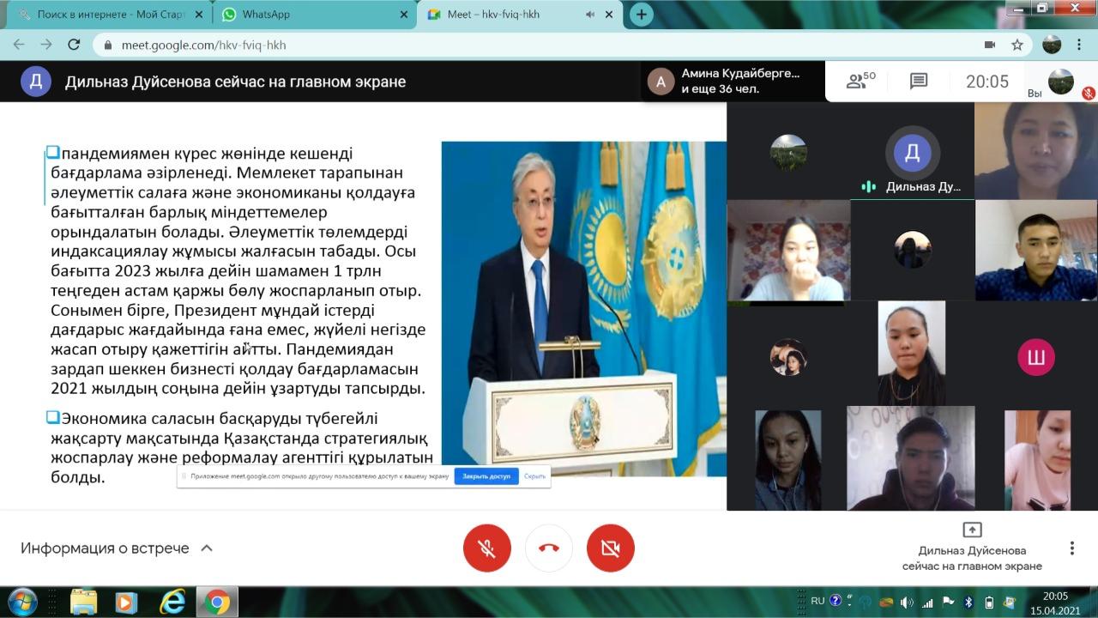1098x618 pixels.
Task: Open the three-dot more options menu
Action: click(1071, 548)
